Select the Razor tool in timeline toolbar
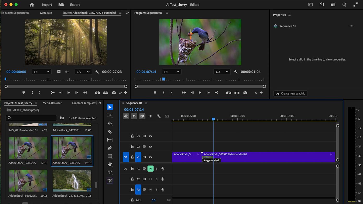Viewport: 363px width, 204px height. coord(110,132)
